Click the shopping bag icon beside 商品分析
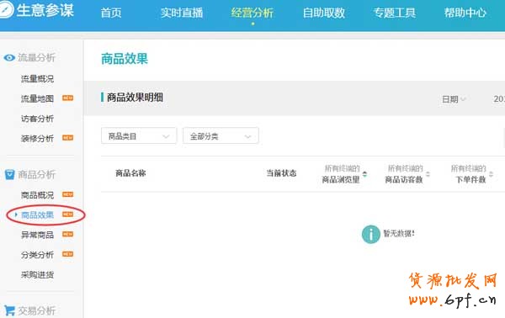The height and width of the screenshot is (318, 505). 9,174
